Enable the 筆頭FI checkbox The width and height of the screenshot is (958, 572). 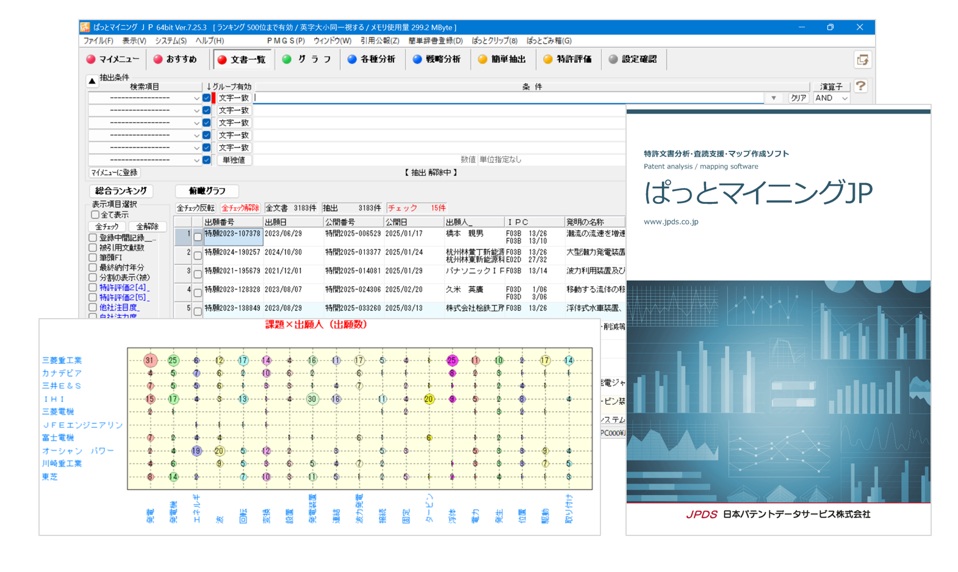tap(93, 258)
